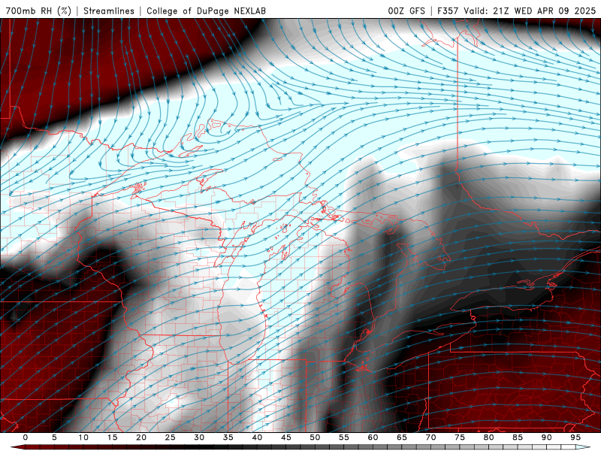Click the "Valid: 21Z WED APR 09 2025" text
This screenshot has height=451, width=601.
click(530, 11)
